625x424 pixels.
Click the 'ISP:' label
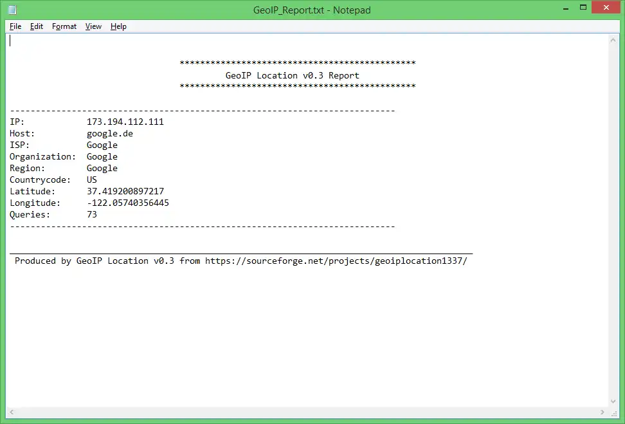pos(19,145)
